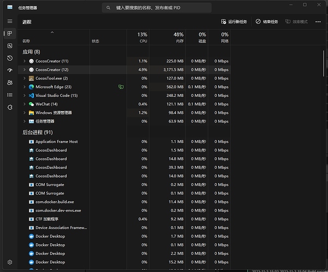Minimize the Task Manager window
The height and width of the screenshot is (272, 328).
point(291,4)
